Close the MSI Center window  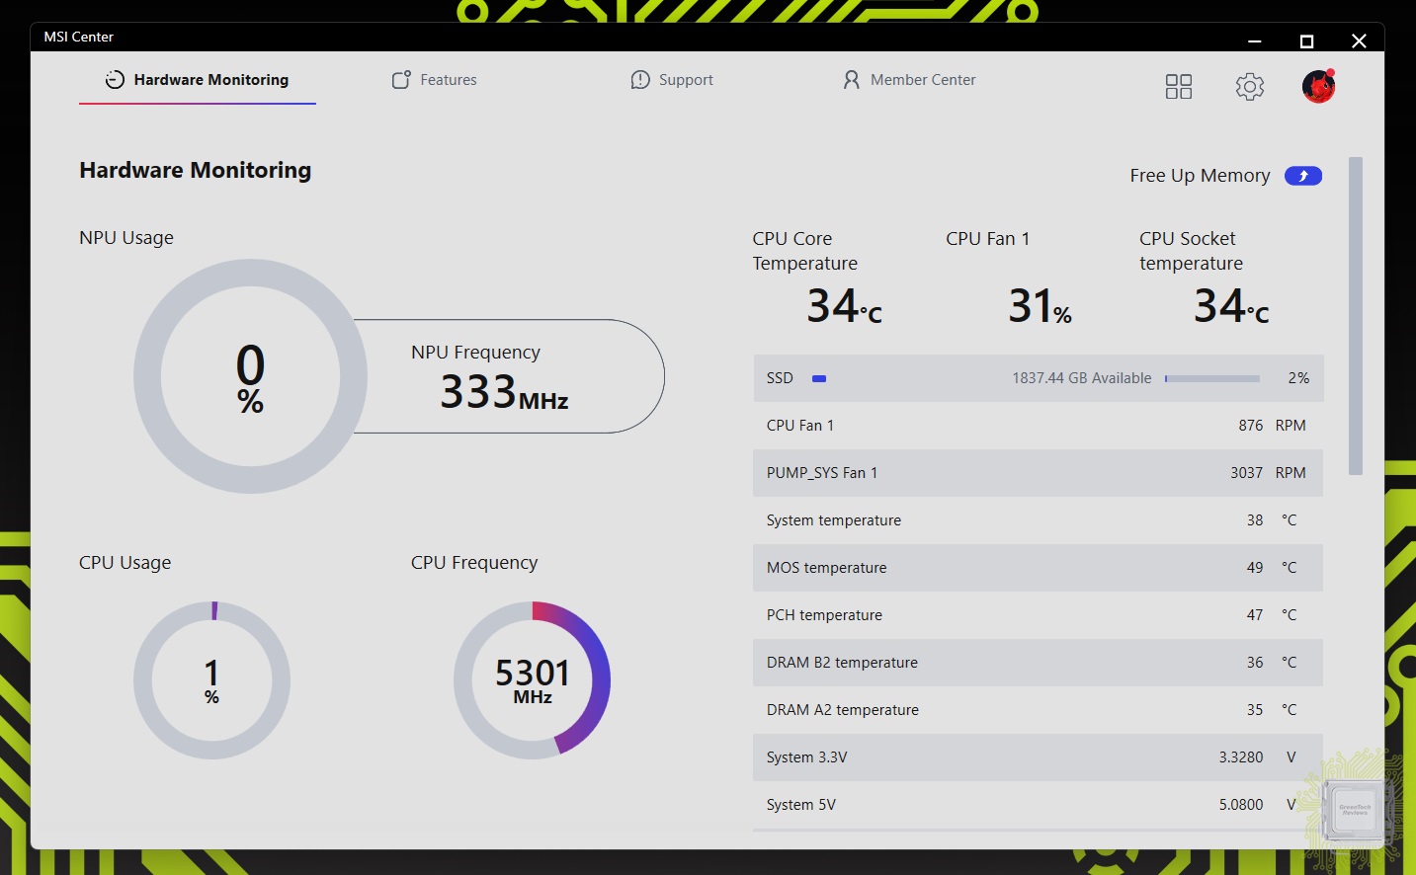point(1359,40)
